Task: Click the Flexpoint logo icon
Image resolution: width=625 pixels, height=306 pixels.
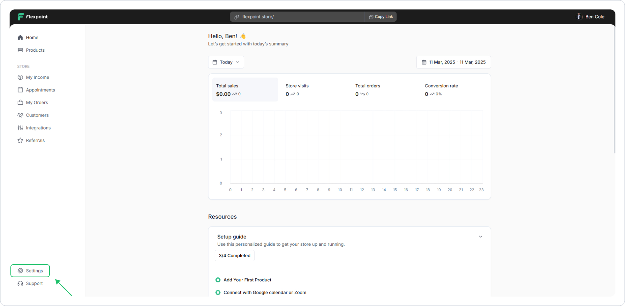Action: click(21, 17)
